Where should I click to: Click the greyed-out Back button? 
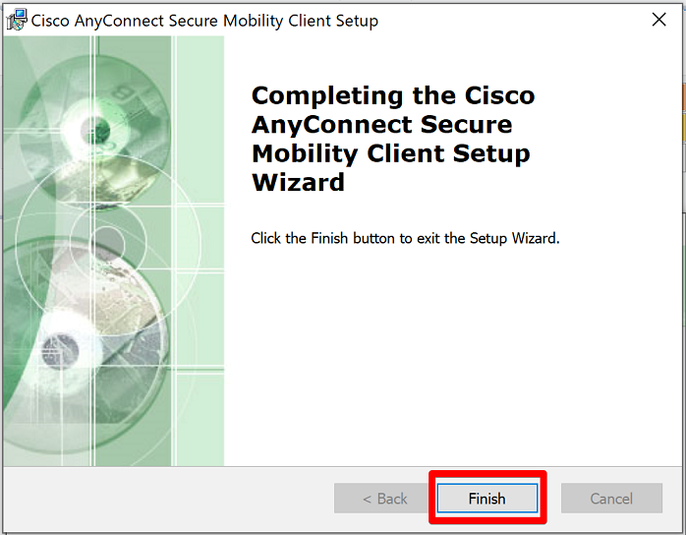[x=385, y=499]
